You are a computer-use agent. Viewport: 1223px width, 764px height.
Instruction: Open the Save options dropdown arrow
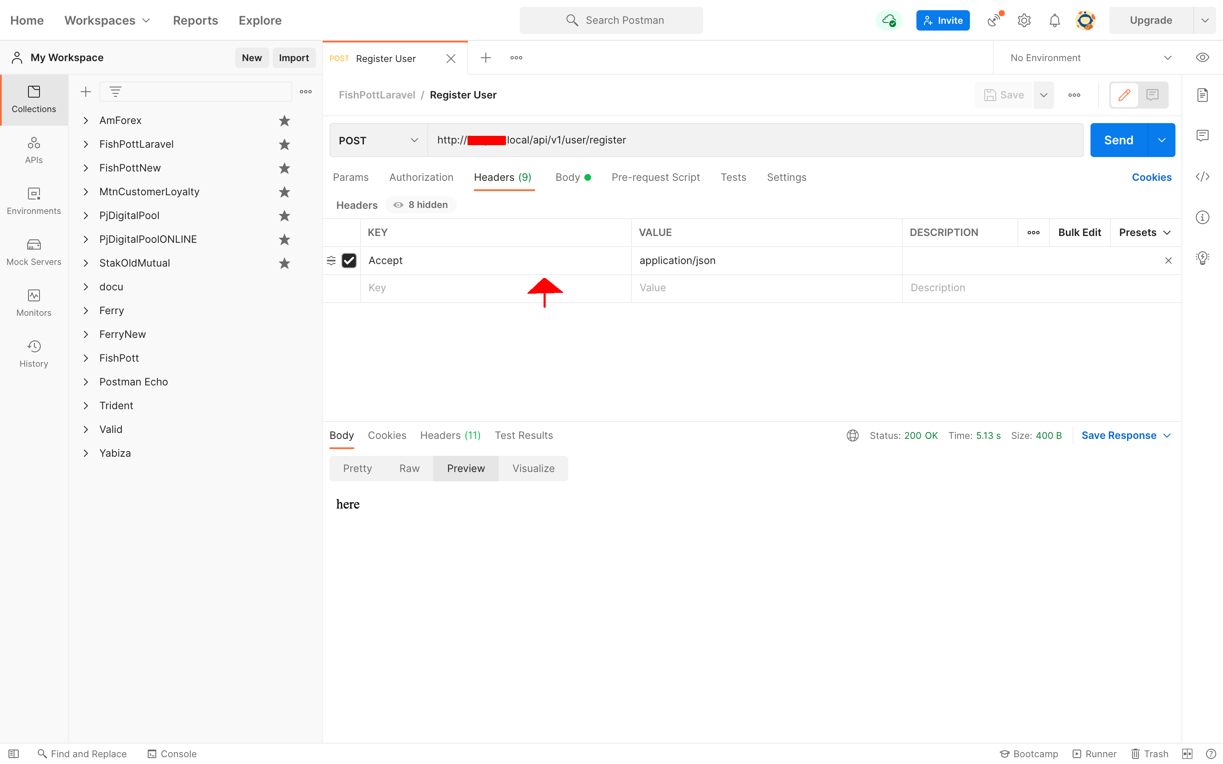(x=1044, y=95)
